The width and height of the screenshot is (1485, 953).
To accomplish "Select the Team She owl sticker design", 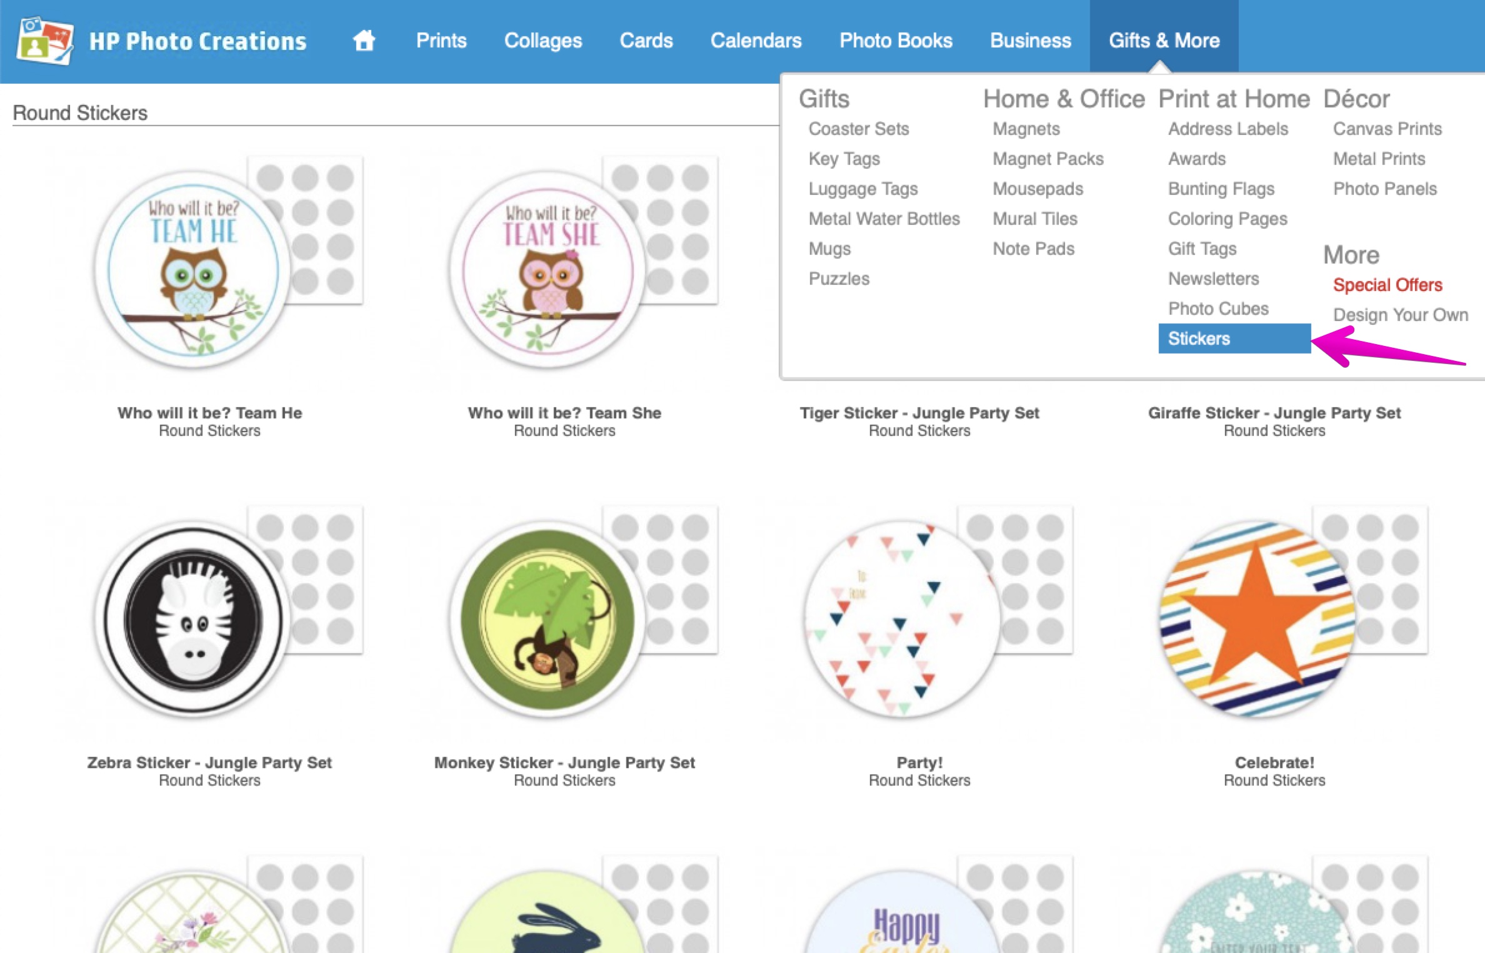I will coord(549,269).
